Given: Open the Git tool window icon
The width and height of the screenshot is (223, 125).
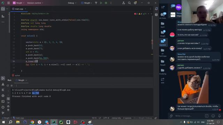Looking at the screenshot, I should click(3, 113).
